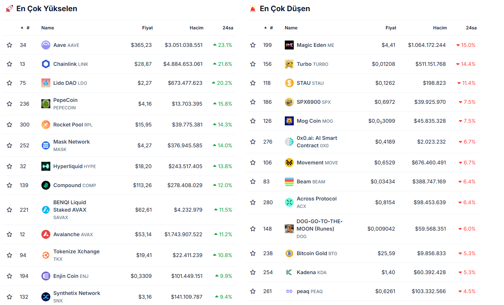The image size is (504, 305).
Task: Click the Name header in losers table
Action: pos(291,28)
